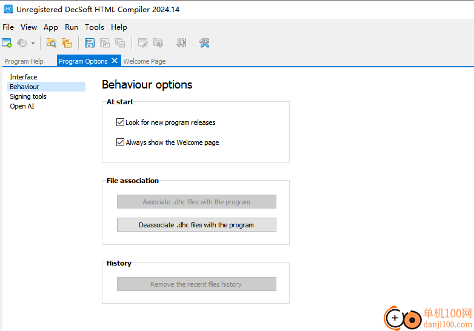
Task: Click the folder with arrow toolbar icon
Action: coord(158,43)
